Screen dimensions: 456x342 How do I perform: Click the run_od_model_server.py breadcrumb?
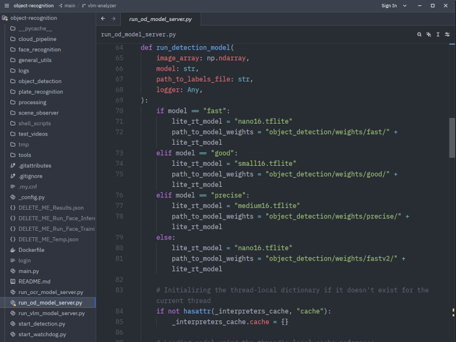[138, 34]
